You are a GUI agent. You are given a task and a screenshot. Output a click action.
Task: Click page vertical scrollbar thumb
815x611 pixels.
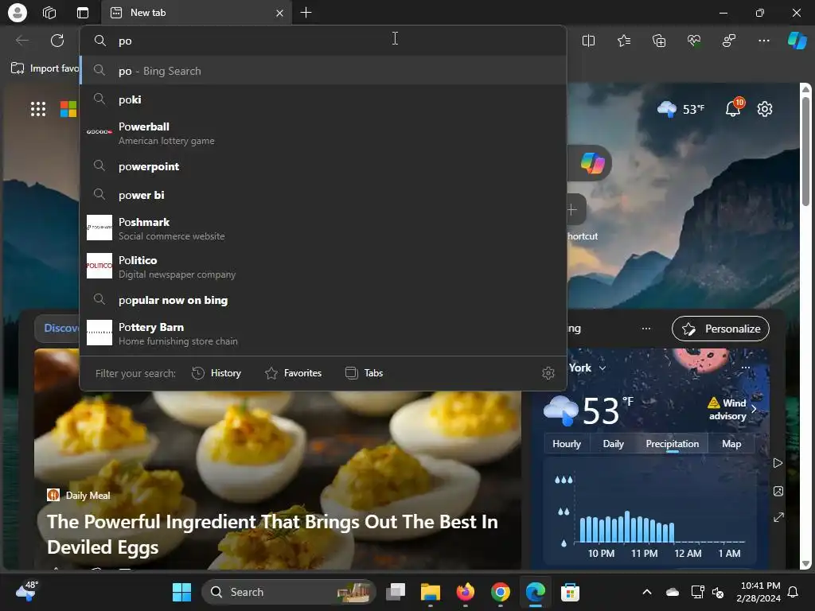(x=805, y=150)
